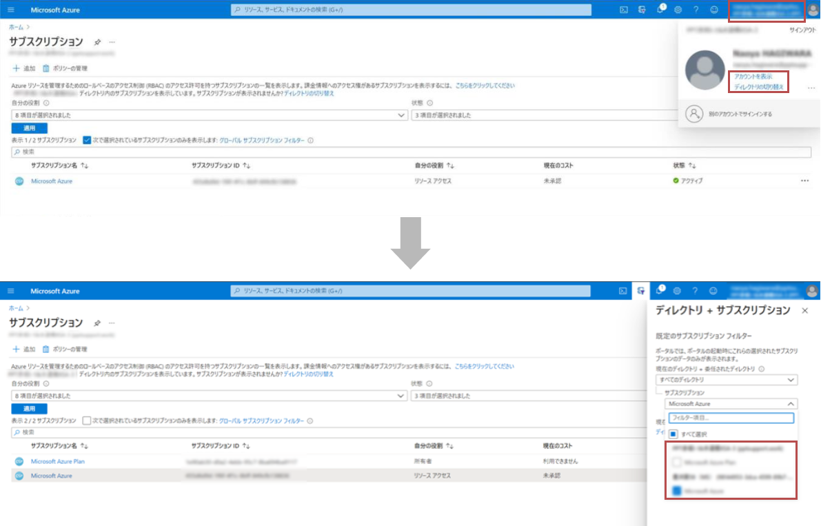
Task: Tick Microsoft Azure Plan checkbox in the filter panel
Action: pos(676,462)
